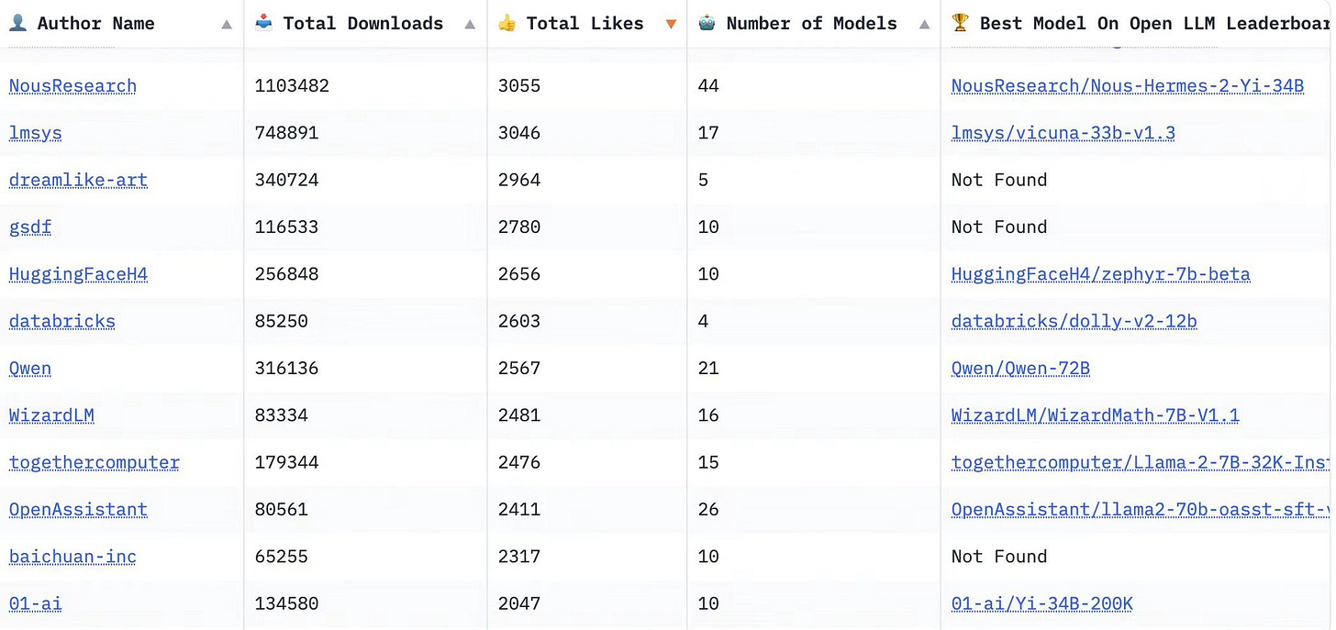
Task: Select likes value 2603
Action: point(519,321)
